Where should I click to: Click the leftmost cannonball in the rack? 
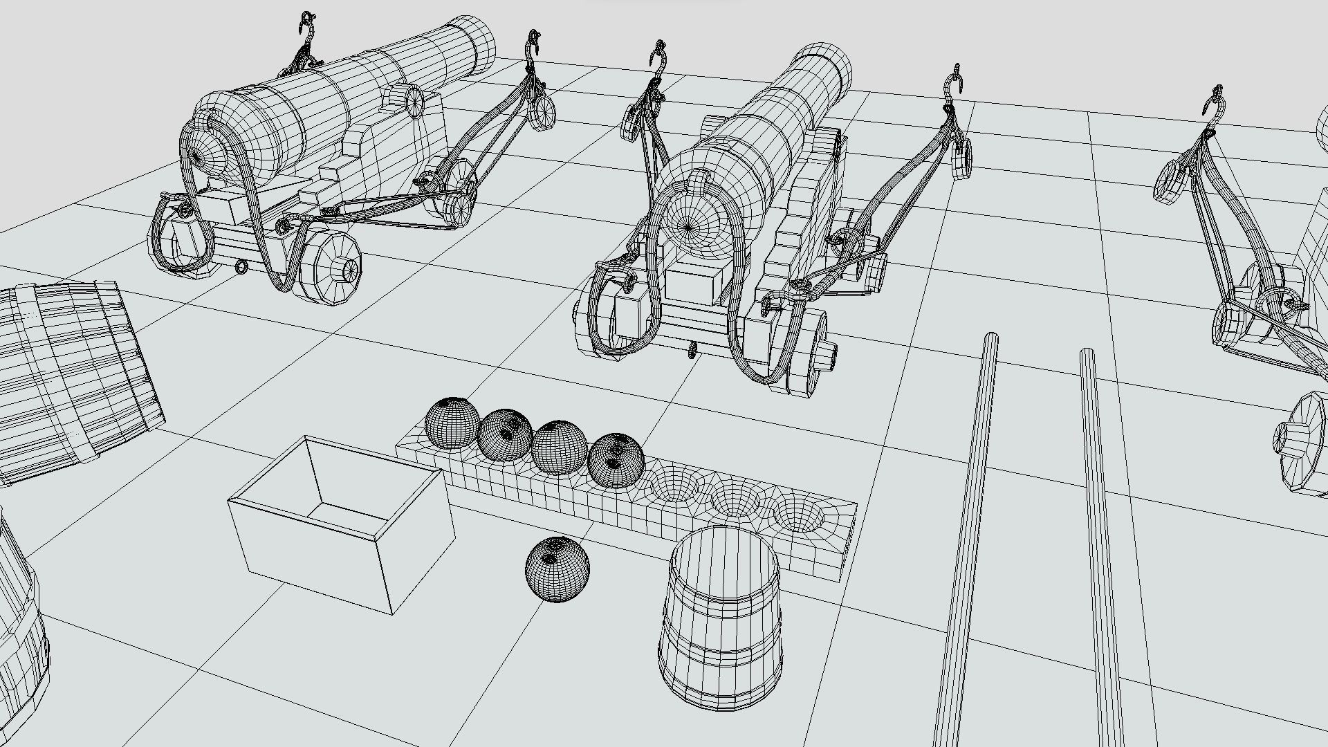click(452, 423)
